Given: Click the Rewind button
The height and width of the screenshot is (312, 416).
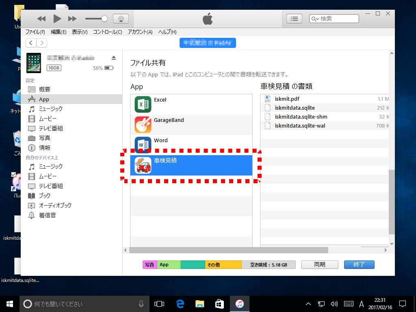Looking at the screenshot, I should click(41, 19).
